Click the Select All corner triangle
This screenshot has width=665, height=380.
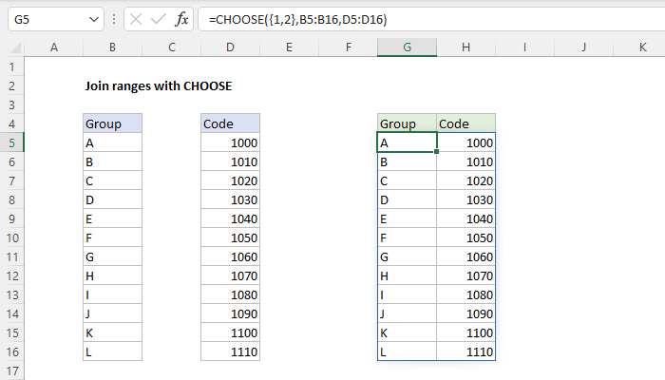point(12,47)
